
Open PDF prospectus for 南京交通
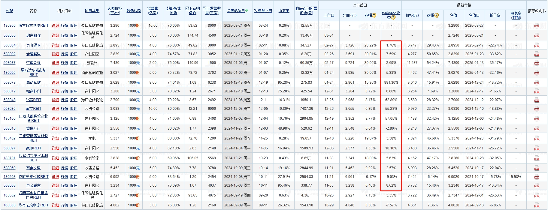537,168
